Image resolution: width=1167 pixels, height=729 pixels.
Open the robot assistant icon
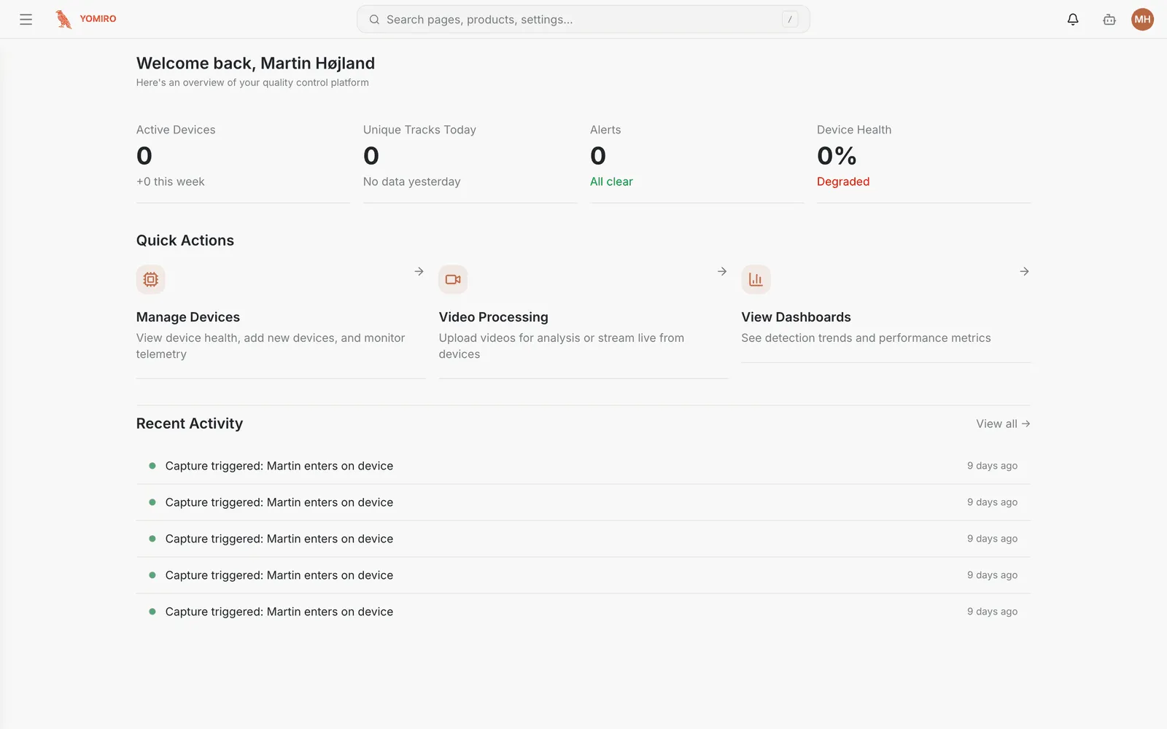(x=1109, y=20)
